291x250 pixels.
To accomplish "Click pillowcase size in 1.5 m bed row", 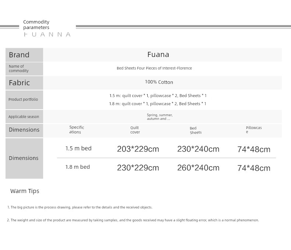I will (x=254, y=149).
